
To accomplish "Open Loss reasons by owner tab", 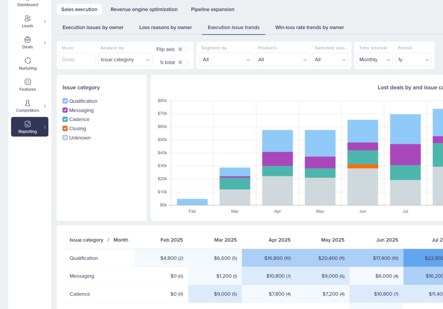I will [x=165, y=28].
